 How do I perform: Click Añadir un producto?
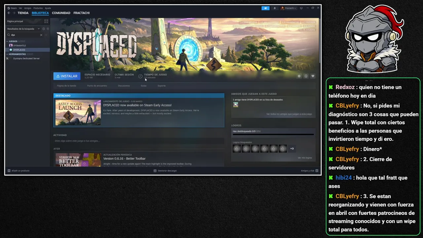pyautogui.click(x=19, y=171)
